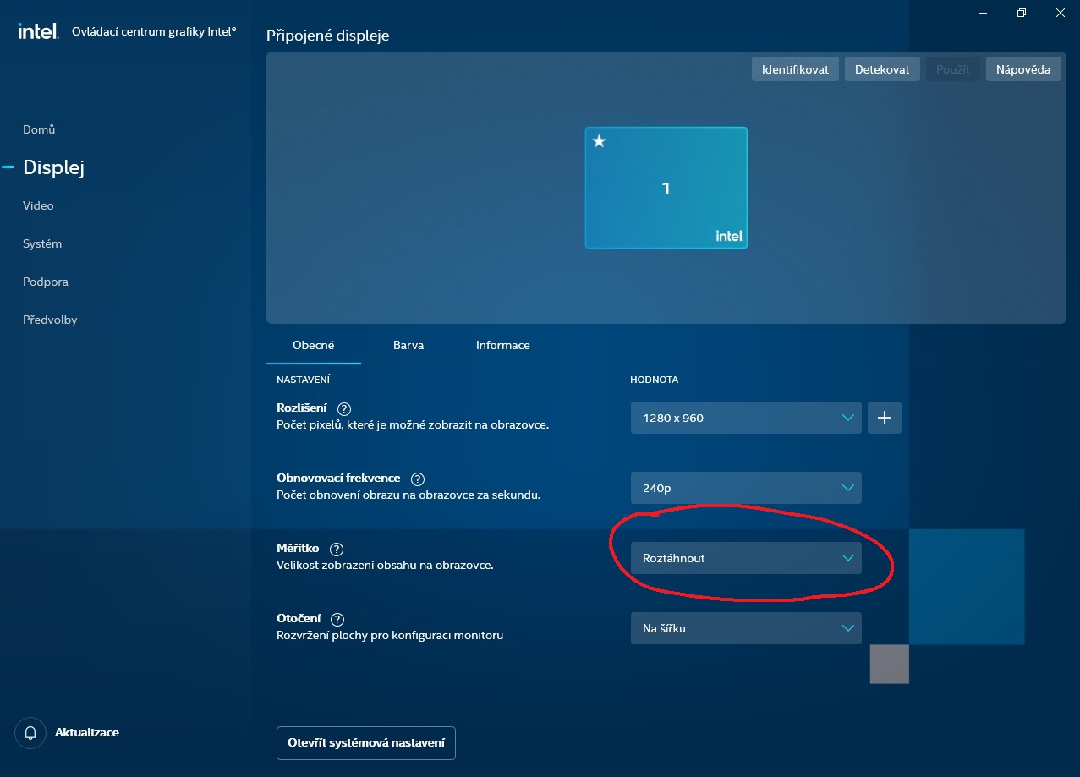The height and width of the screenshot is (777, 1080).
Task: Click the Připojené displeje heading
Action: [328, 36]
